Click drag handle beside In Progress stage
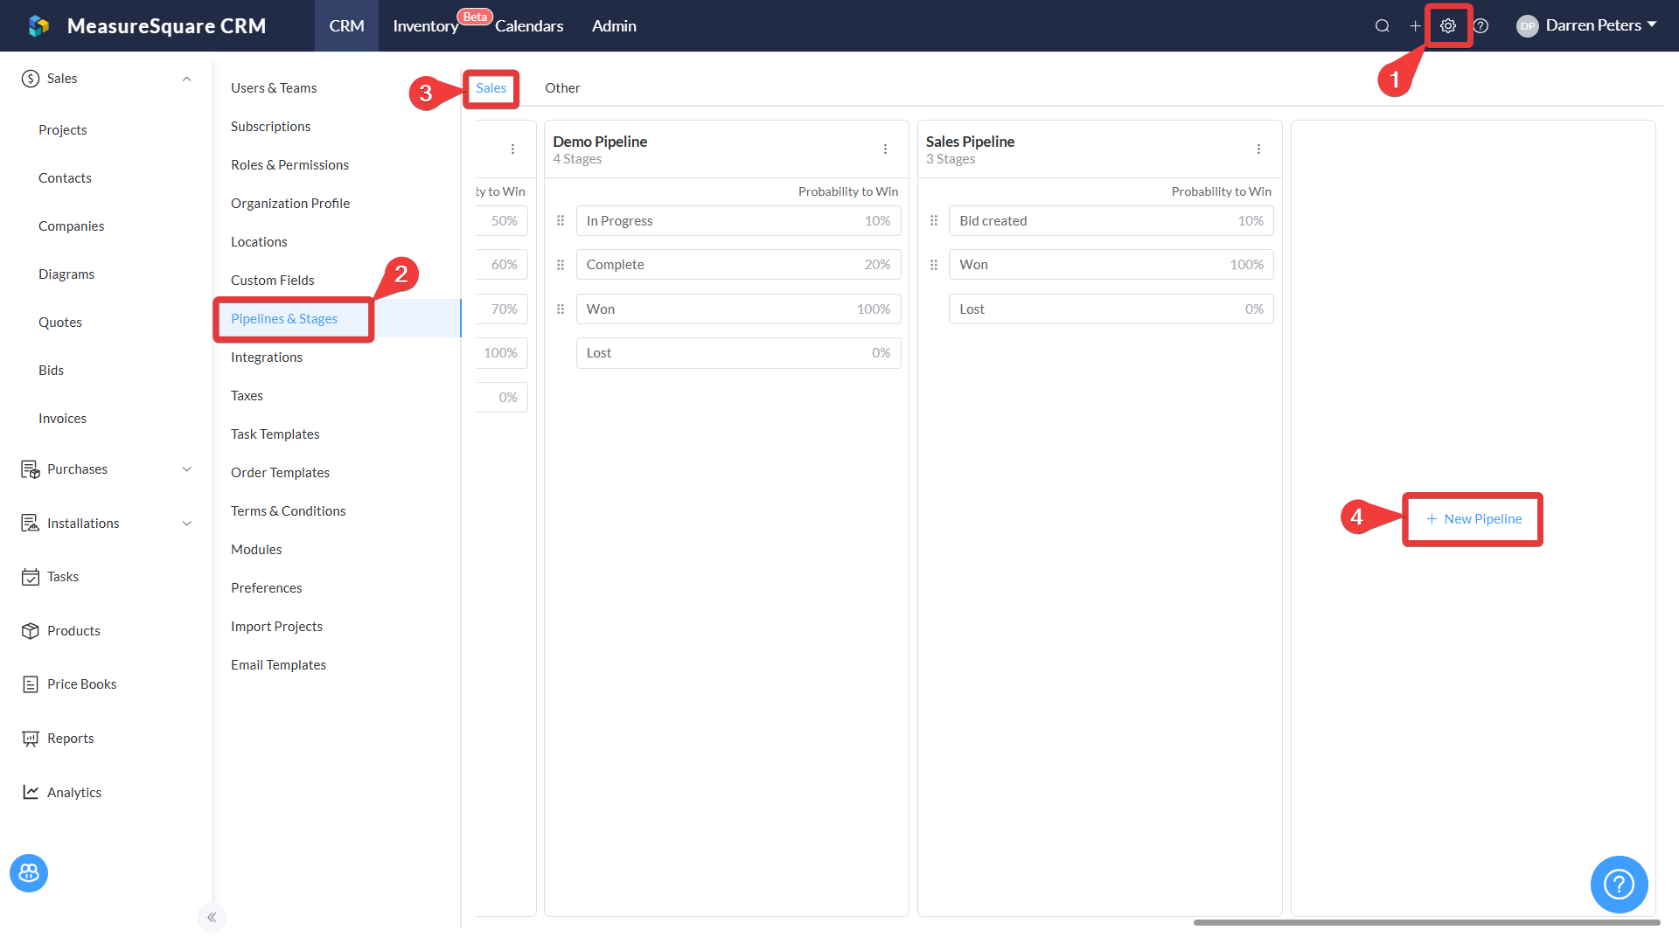Image resolution: width=1679 pixels, height=944 pixels. click(x=561, y=221)
